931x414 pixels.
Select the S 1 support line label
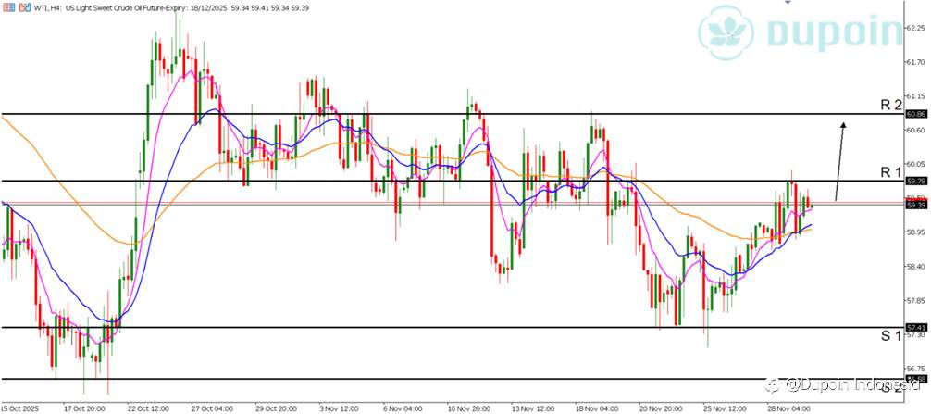pyautogui.click(x=890, y=336)
